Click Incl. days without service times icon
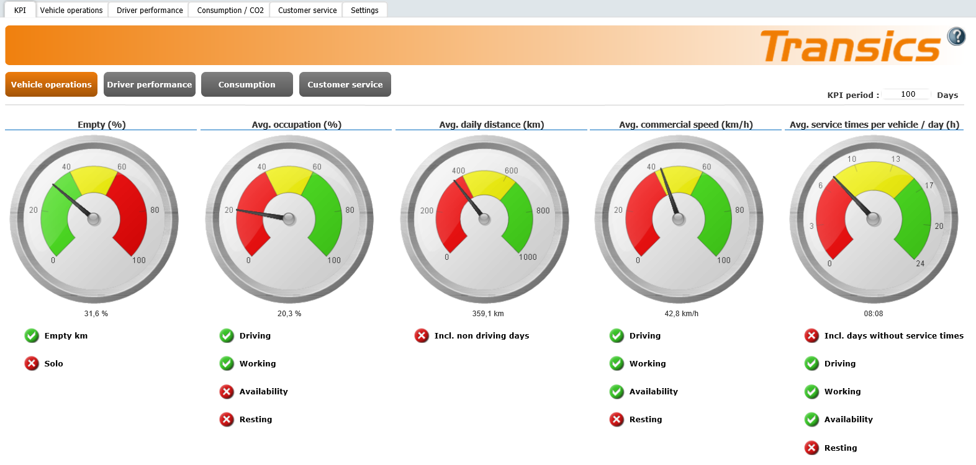Screen dimensions: 976x465 pos(811,336)
